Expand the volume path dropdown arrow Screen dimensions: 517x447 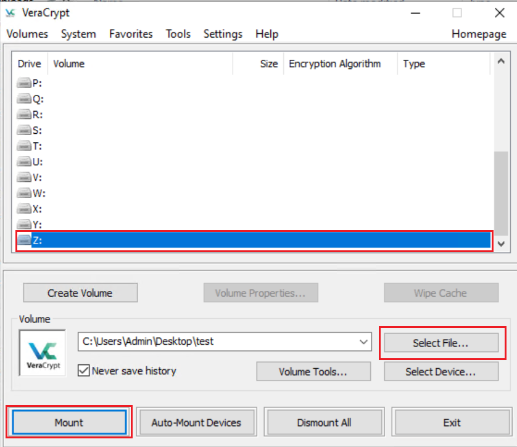coord(363,341)
